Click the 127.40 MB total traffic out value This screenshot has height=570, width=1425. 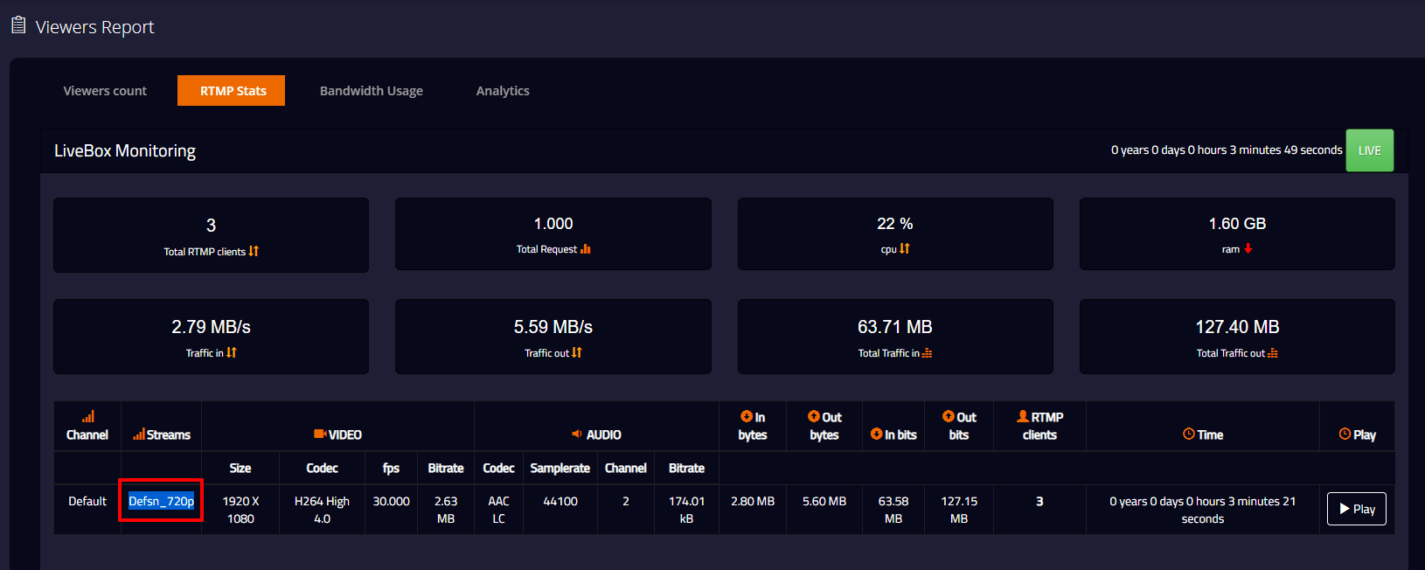(x=1237, y=327)
